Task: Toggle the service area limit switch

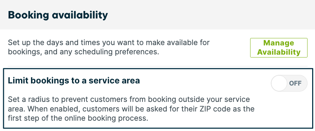Action: point(289,83)
